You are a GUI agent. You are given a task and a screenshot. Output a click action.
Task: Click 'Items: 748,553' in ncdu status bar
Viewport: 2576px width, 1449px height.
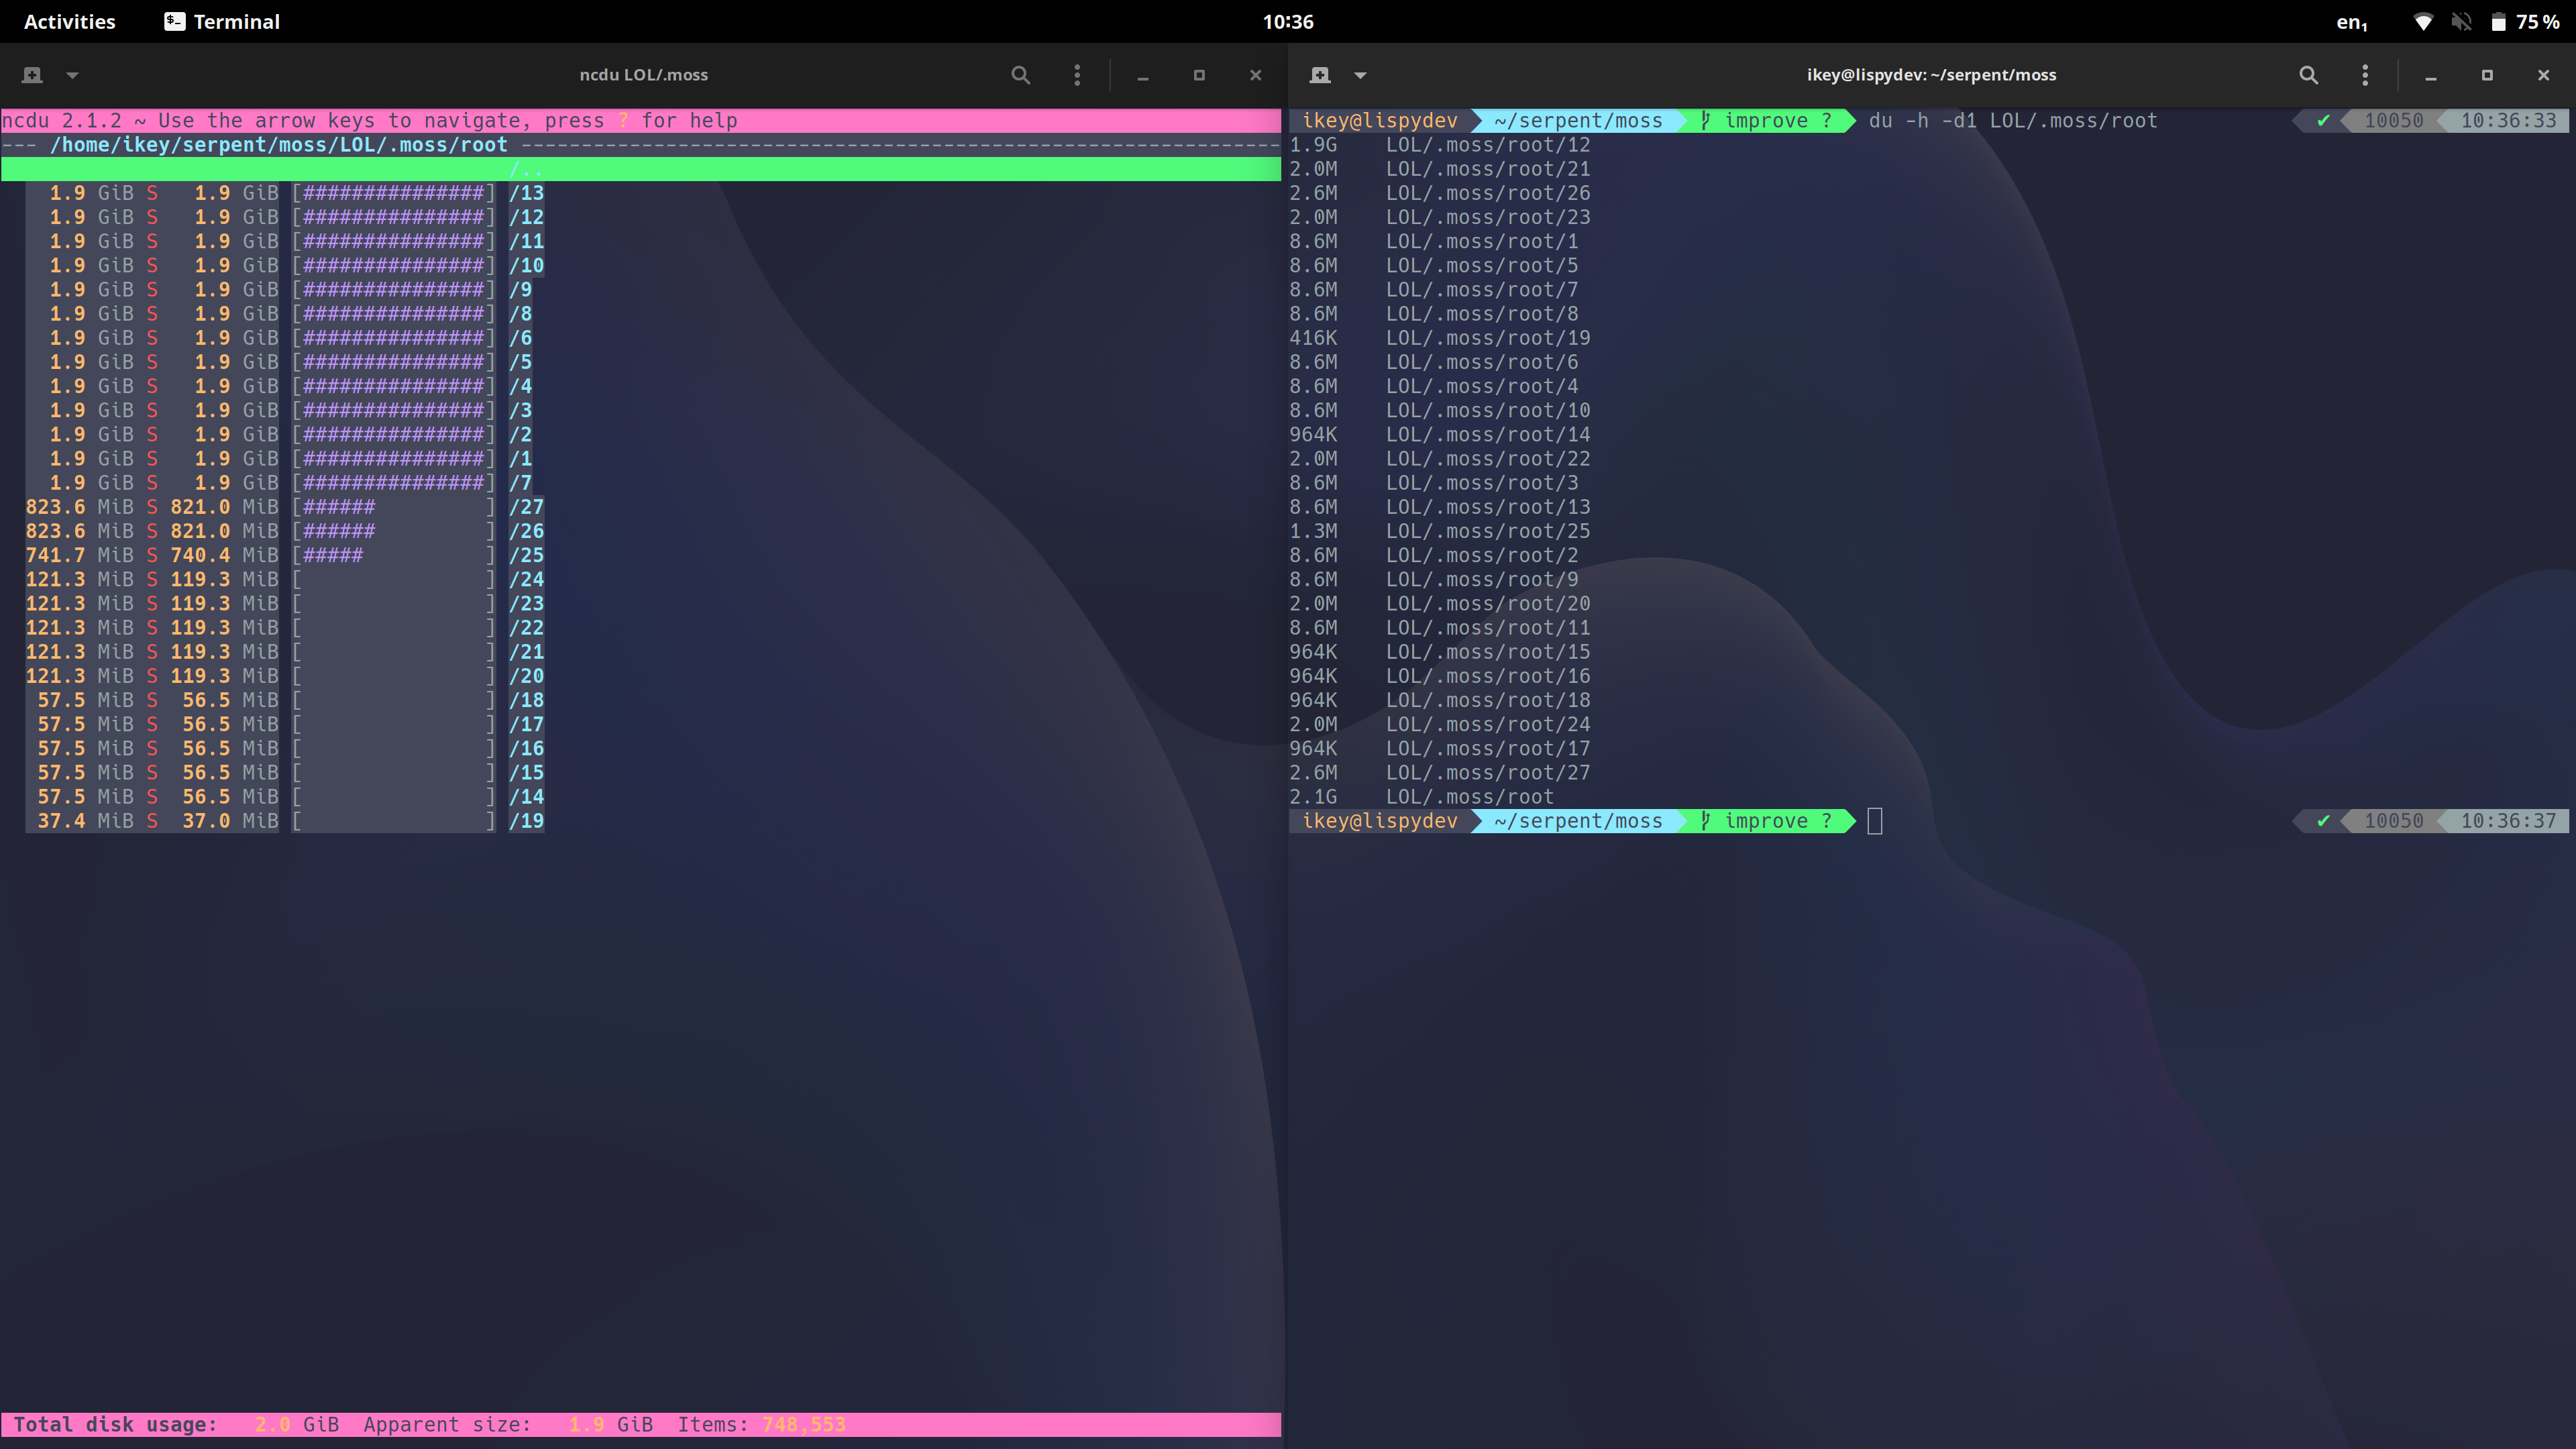[761, 1425]
